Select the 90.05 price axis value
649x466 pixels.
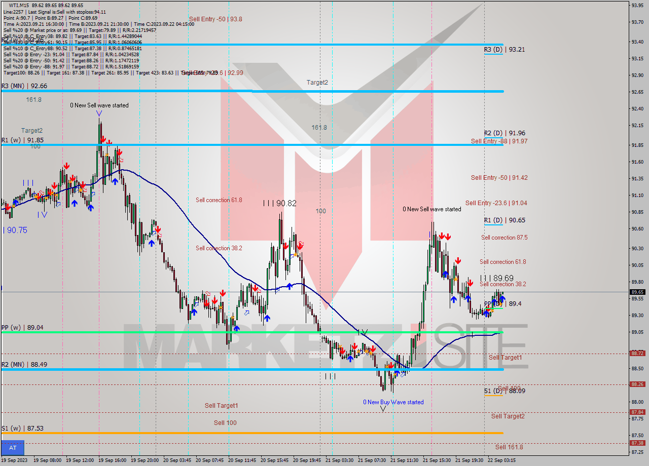click(x=637, y=265)
